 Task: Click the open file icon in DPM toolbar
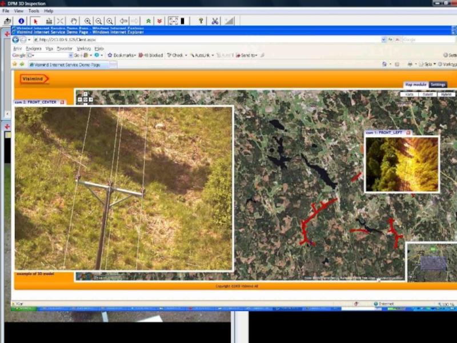coord(7,21)
